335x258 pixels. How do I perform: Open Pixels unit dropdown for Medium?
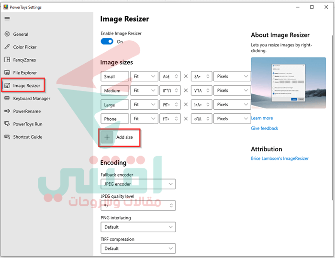[x=232, y=90]
